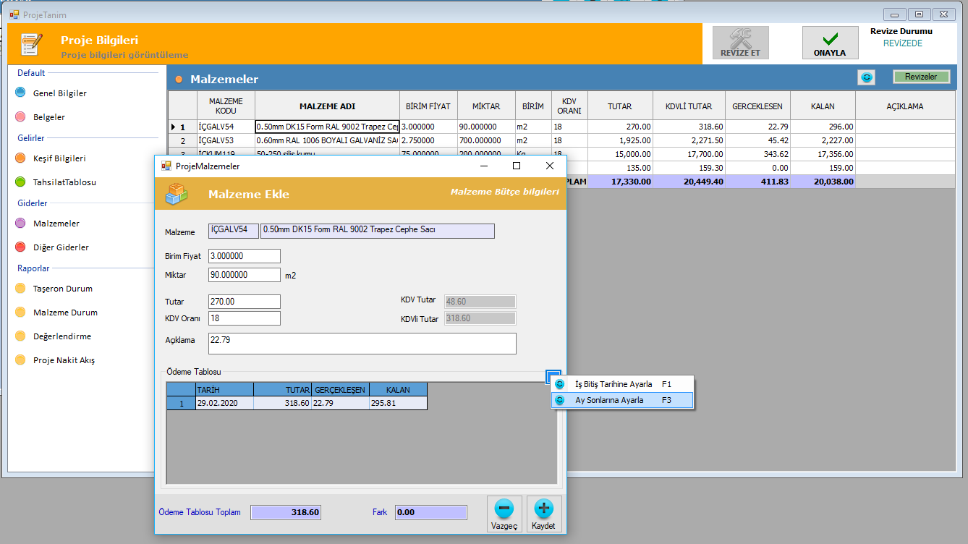Choose İş Bitiş Tarihine Ayarla menu entry
The width and height of the screenshot is (968, 544).
click(x=622, y=384)
